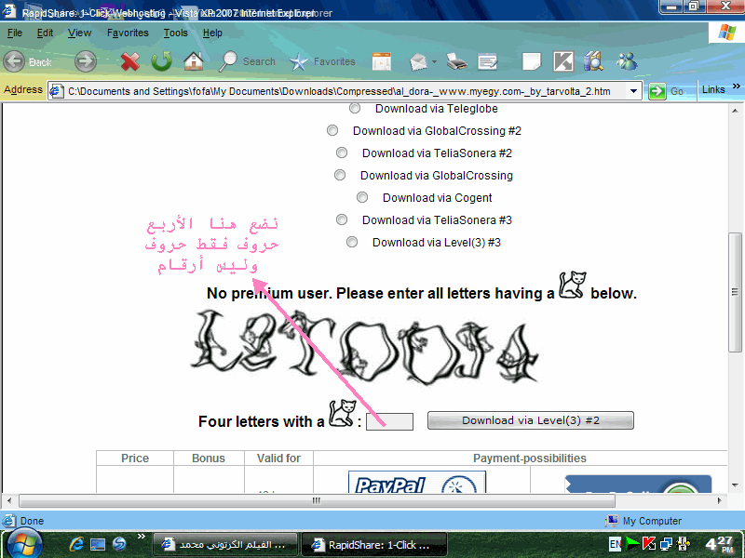This screenshot has height=558, width=745.
Task: Click the network computers tray icon
Action: (666, 544)
